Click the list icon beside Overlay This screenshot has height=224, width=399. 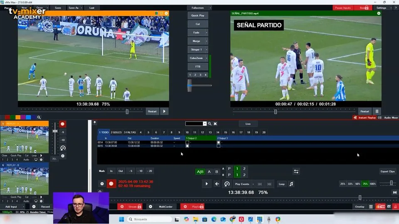click(x=371, y=207)
